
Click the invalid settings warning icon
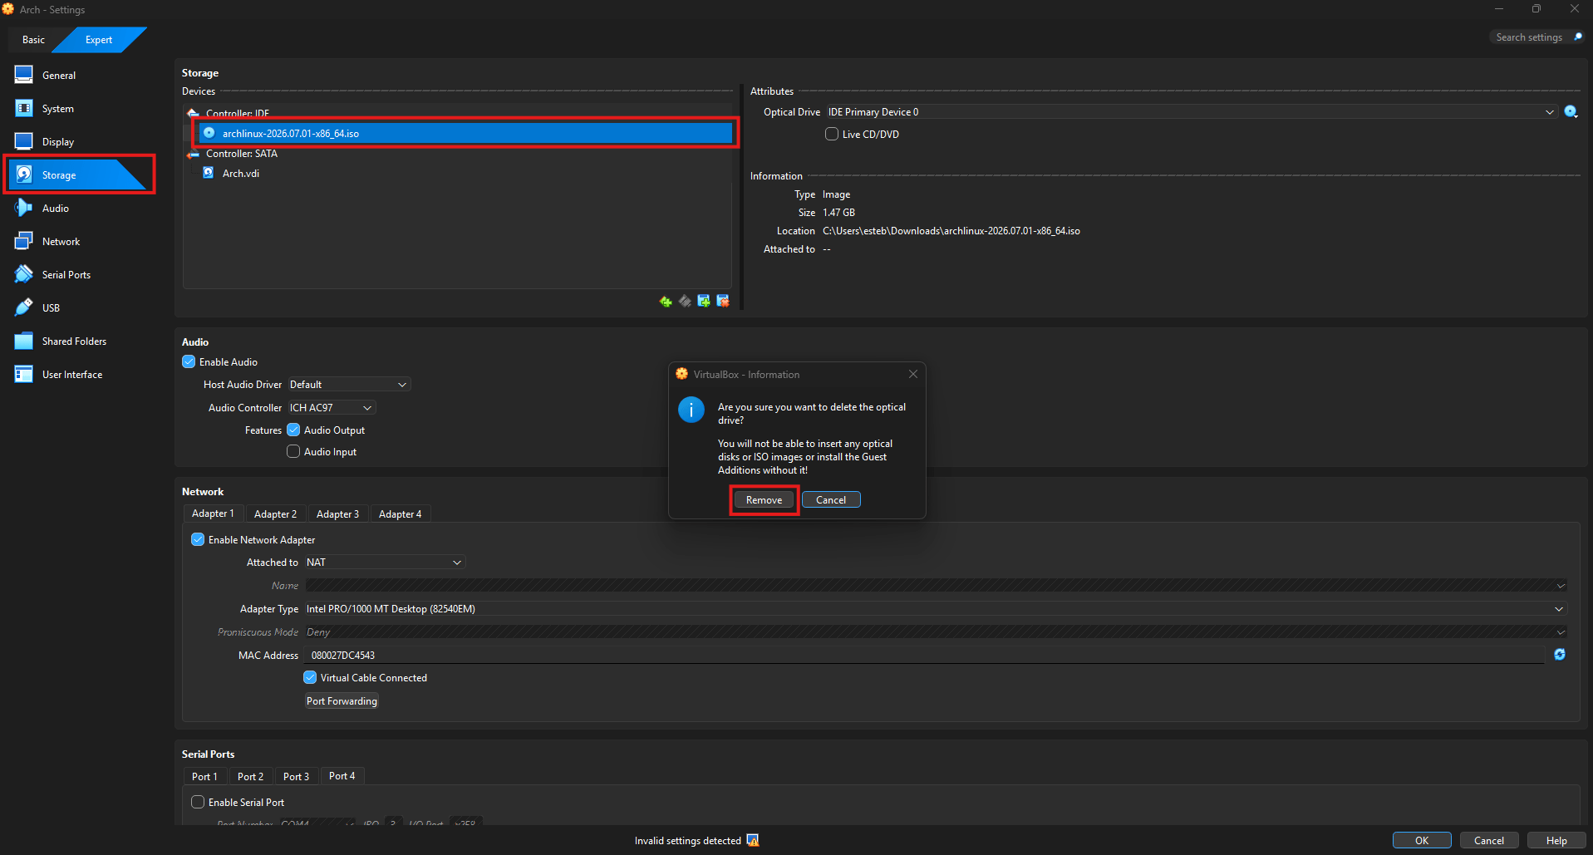coord(753,840)
